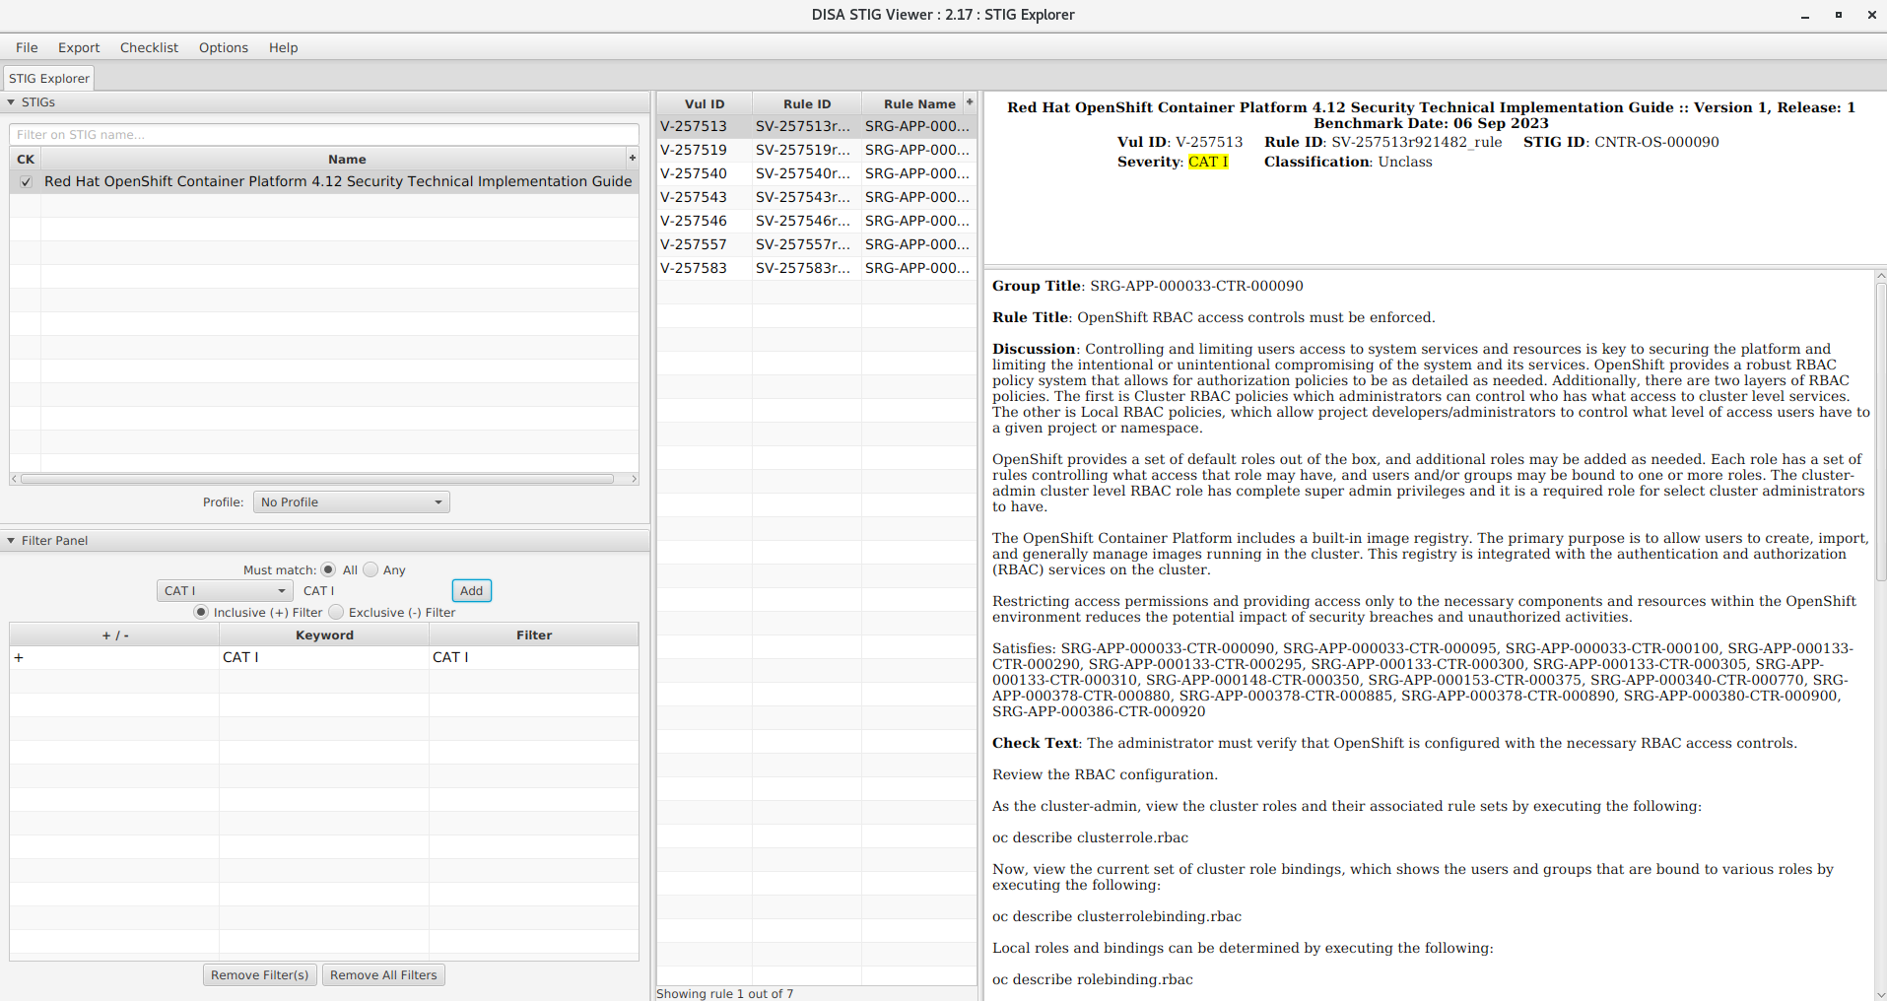Click the horizontal scrollbar under STIG list
Viewport: 1887px width, 1001px height.
[317, 479]
